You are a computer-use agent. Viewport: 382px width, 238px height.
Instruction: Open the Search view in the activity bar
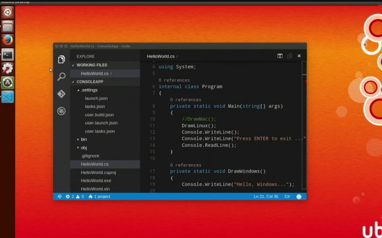(62, 76)
